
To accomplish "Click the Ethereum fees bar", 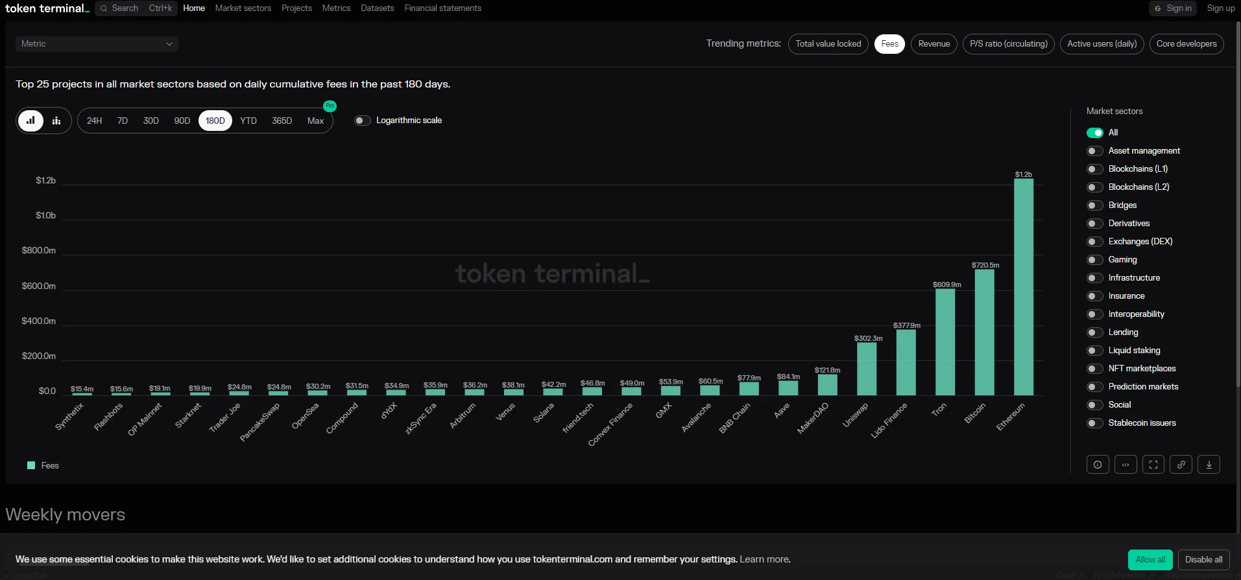I will (1024, 286).
